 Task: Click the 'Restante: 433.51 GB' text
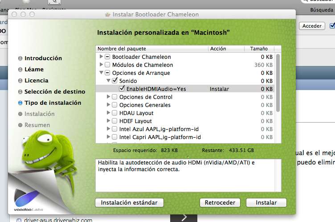point(228,150)
